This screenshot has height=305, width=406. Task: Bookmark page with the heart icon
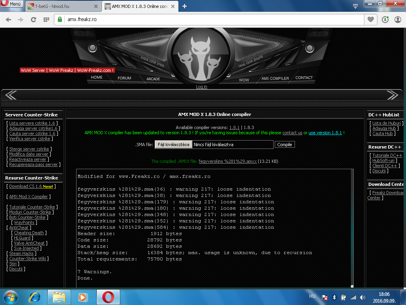coord(371,19)
